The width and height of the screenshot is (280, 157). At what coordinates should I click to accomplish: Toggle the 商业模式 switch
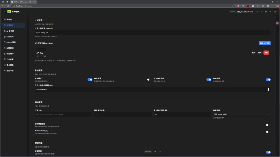149,80
